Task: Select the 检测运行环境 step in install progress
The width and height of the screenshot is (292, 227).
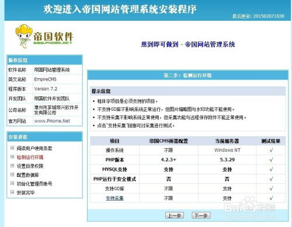Action: click(x=30, y=157)
